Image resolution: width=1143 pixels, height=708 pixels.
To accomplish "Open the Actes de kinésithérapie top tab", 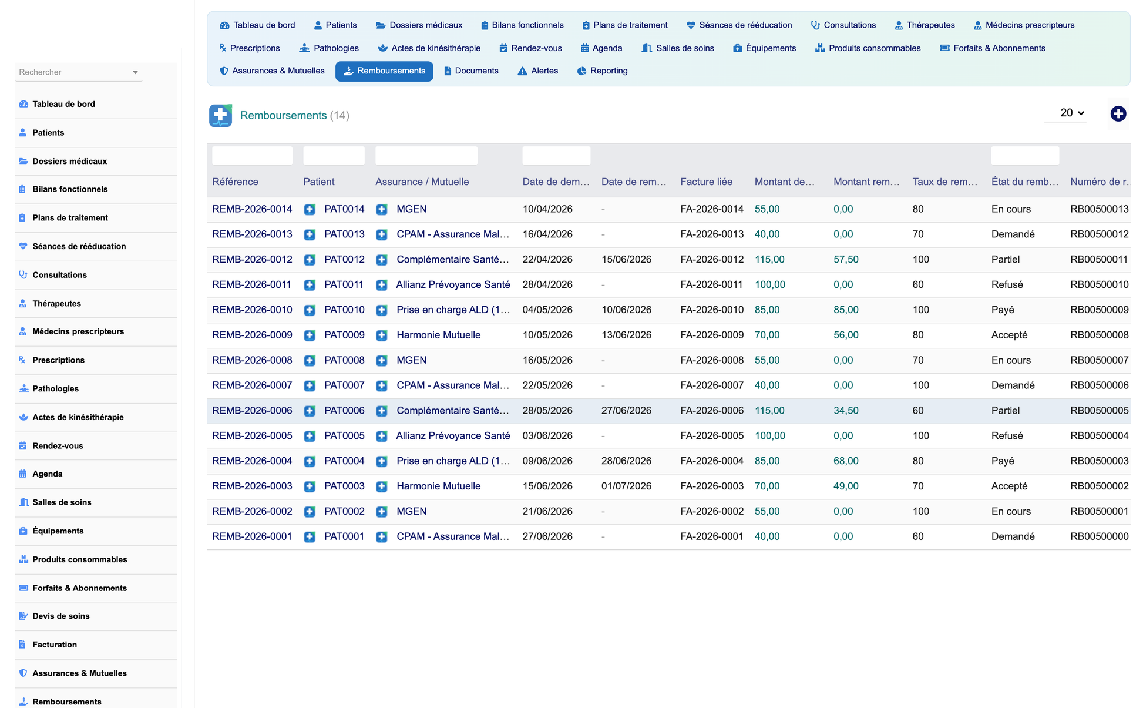I will (x=429, y=48).
